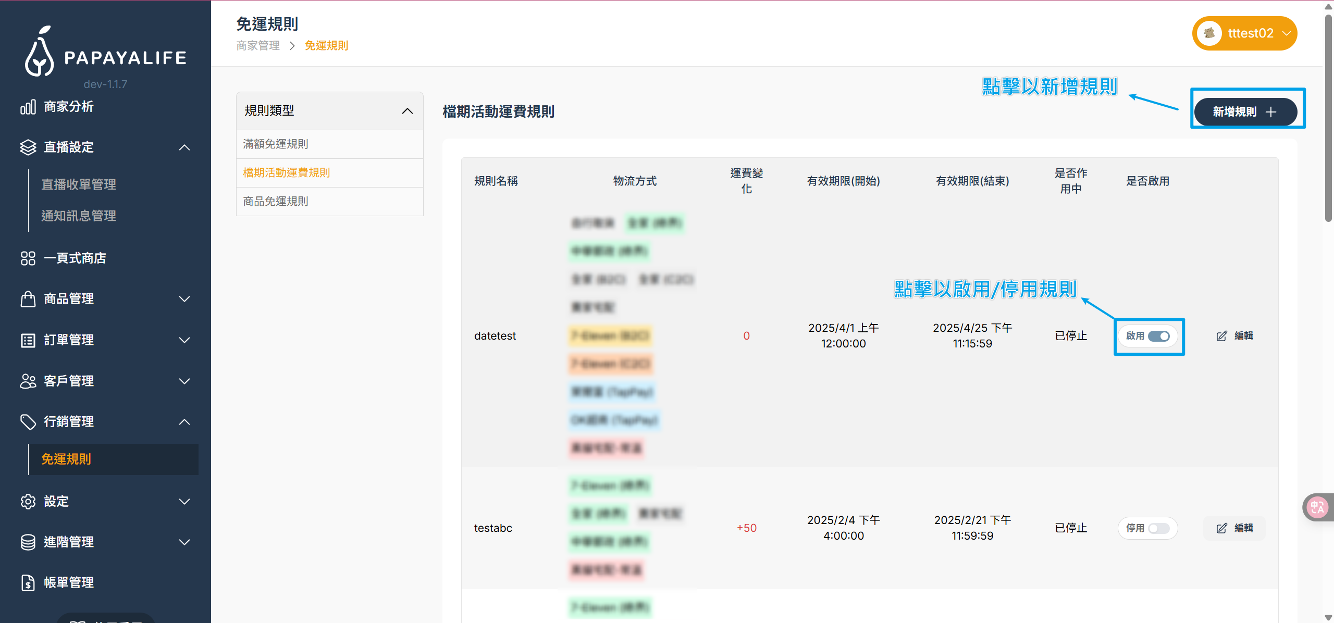Image resolution: width=1334 pixels, height=623 pixels.
Task: Select 商品免運規則 rule type
Action: click(276, 201)
